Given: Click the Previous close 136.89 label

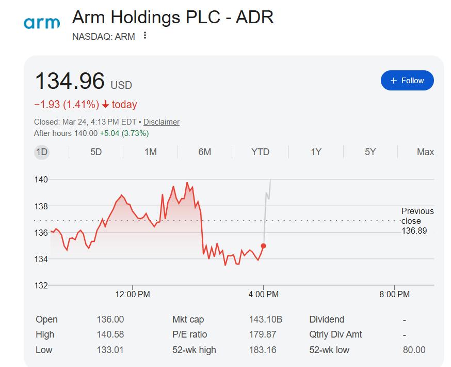Looking at the screenshot, I should point(417,221).
